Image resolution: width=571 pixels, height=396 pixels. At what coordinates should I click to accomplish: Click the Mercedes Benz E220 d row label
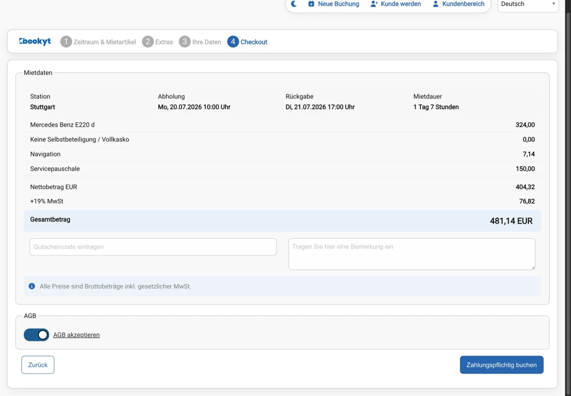coord(63,125)
